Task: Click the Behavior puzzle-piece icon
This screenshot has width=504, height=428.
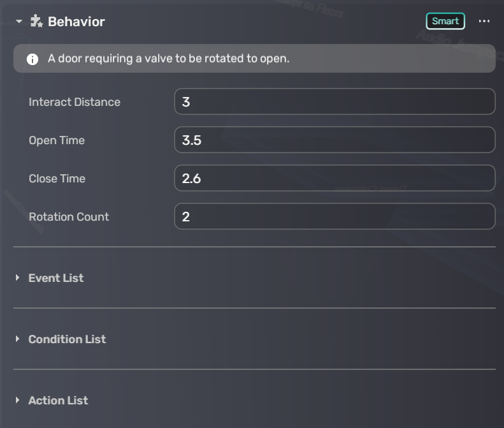Action: 36,21
